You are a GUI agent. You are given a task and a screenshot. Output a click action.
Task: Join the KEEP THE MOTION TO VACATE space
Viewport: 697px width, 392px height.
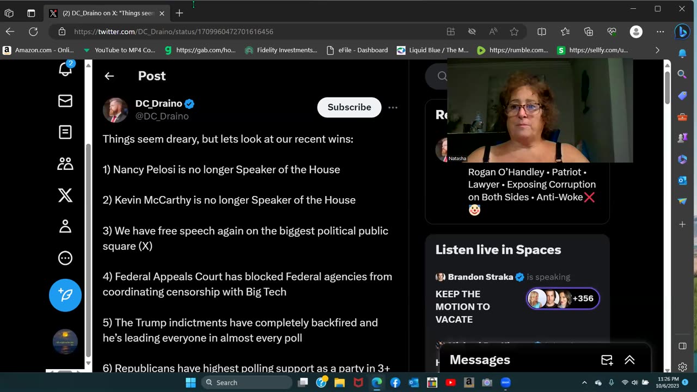click(463, 307)
